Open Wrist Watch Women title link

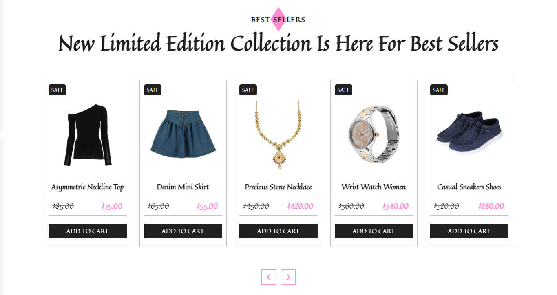pyautogui.click(x=374, y=187)
